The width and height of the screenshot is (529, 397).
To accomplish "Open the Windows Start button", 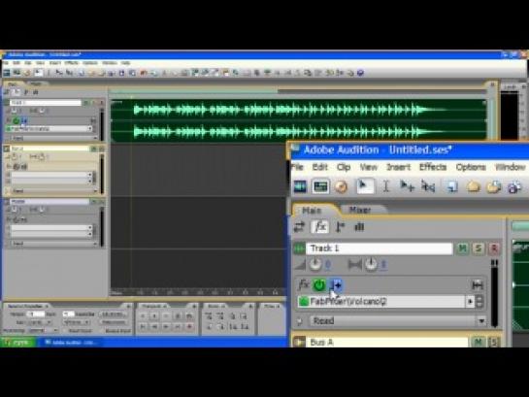I will (x=18, y=343).
